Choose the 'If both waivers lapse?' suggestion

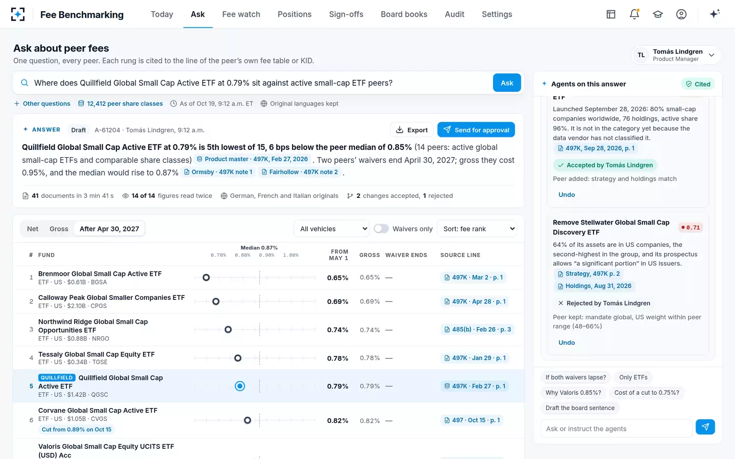pos(576,377)
